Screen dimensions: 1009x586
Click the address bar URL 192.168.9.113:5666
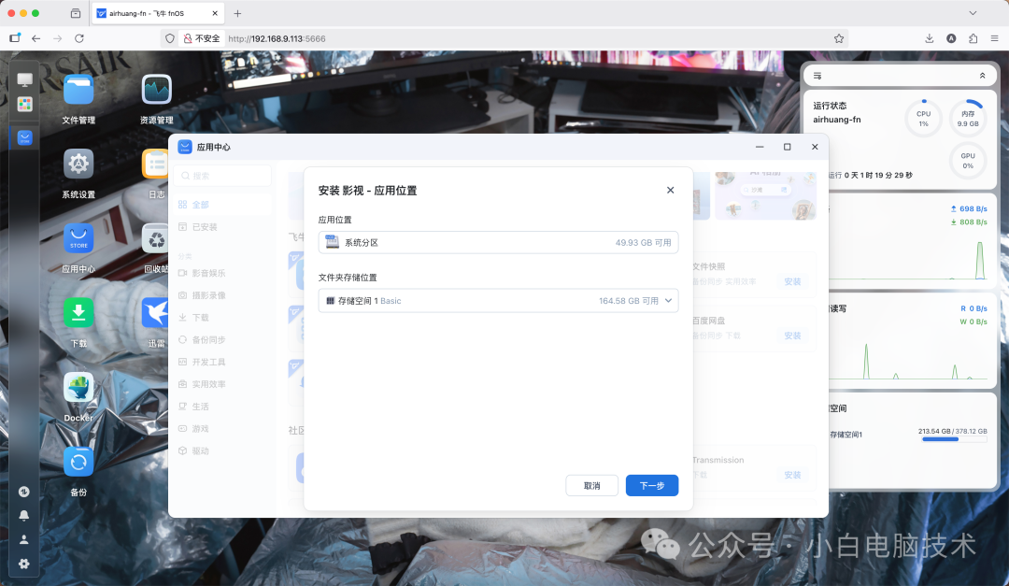[x=277, y=38]
